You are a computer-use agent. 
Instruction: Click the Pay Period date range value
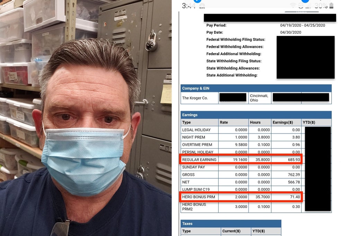(x=302, y=25)
